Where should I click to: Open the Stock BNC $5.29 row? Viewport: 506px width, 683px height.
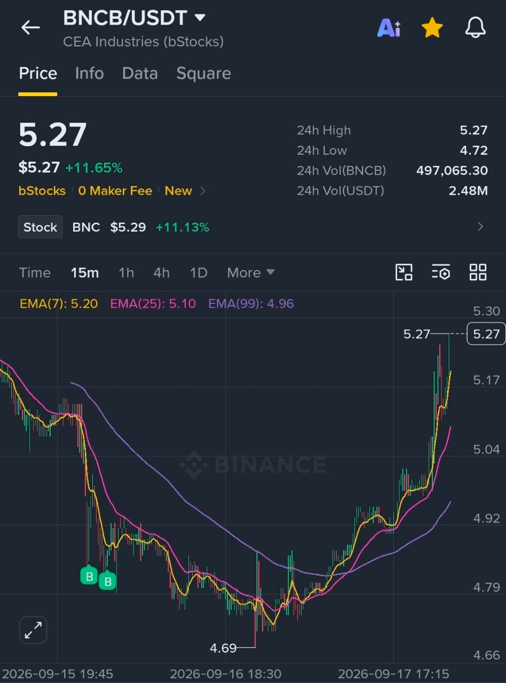(x=253, y=227)
